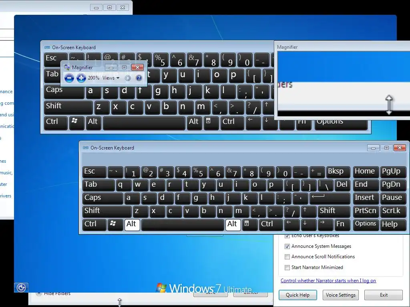Toggle ScrLk key on front keyboard
410x307 pixels.
click(393, 211)
